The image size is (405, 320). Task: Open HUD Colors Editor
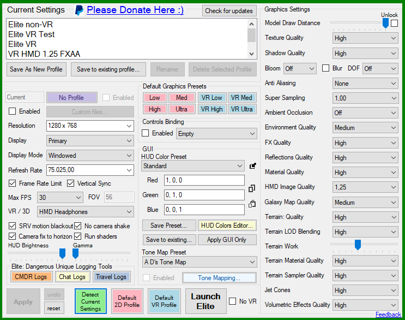click(227, 226)
